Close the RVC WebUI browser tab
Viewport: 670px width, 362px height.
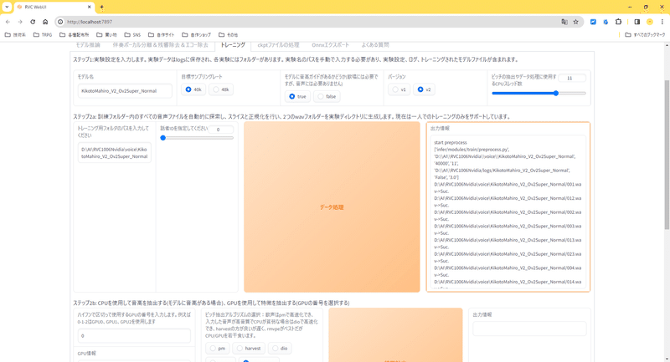coord(90,7)
